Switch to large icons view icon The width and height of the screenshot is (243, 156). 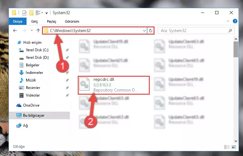tap(234, 147)
